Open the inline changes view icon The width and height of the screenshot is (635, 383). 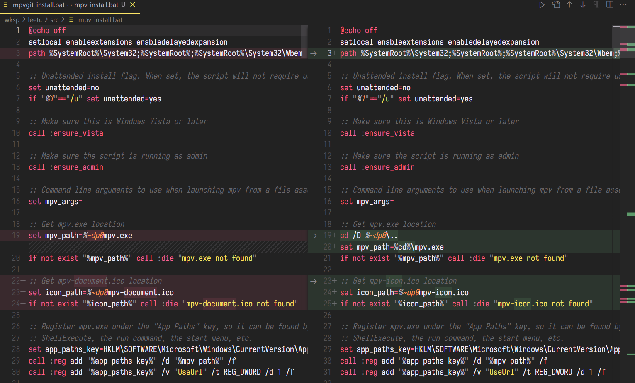[x=556, y=5]
